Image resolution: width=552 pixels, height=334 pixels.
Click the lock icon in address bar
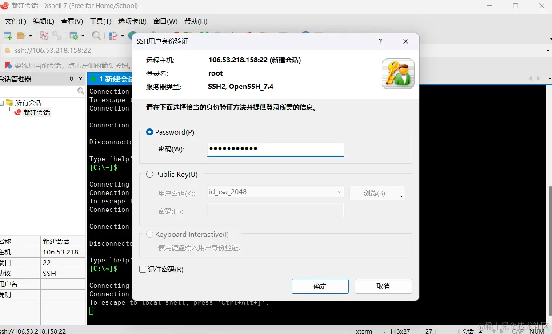click(8, 51)
